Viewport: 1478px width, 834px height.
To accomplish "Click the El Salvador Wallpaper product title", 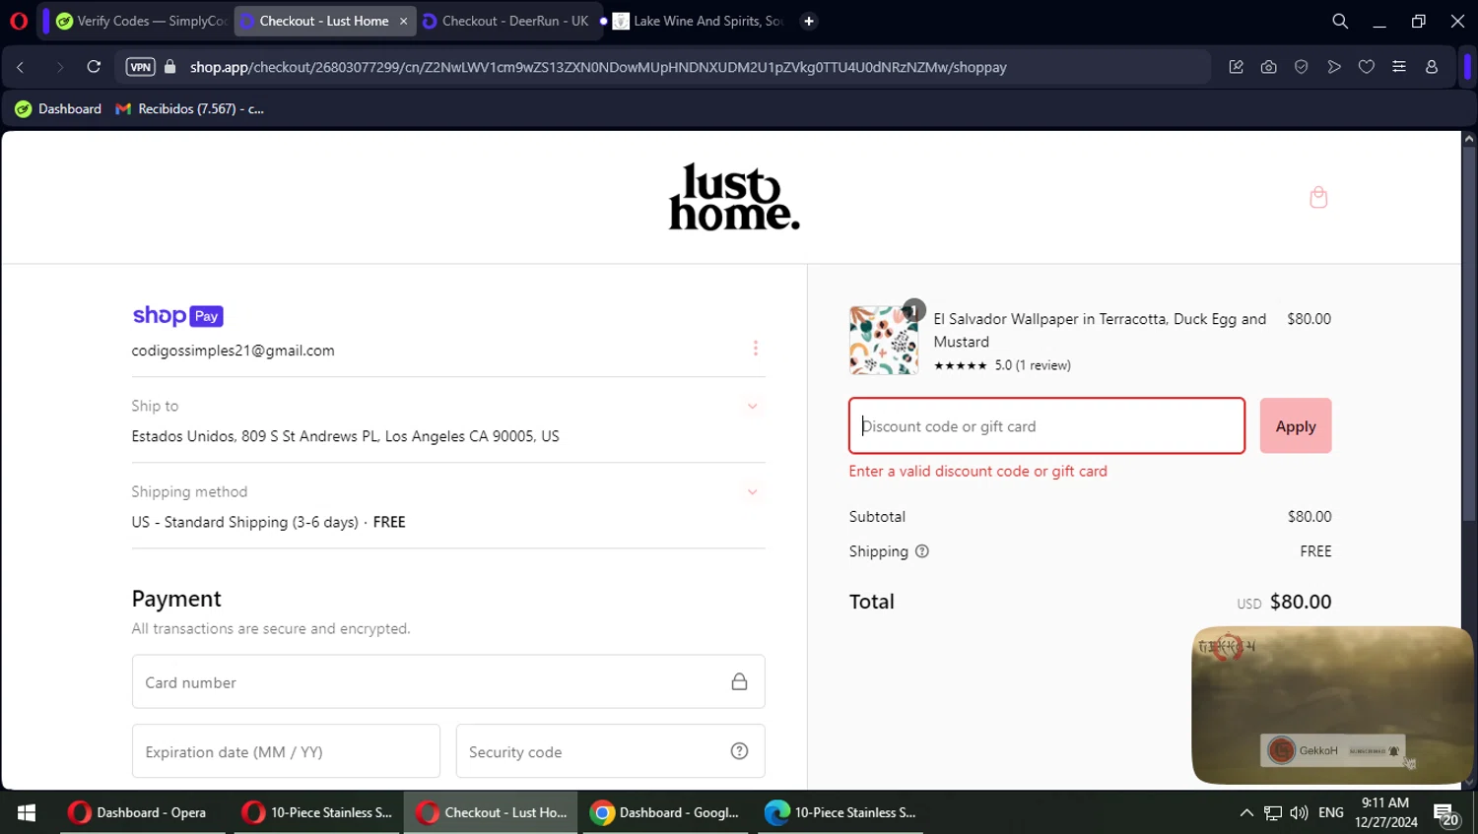I will (x=1100, y=330).
